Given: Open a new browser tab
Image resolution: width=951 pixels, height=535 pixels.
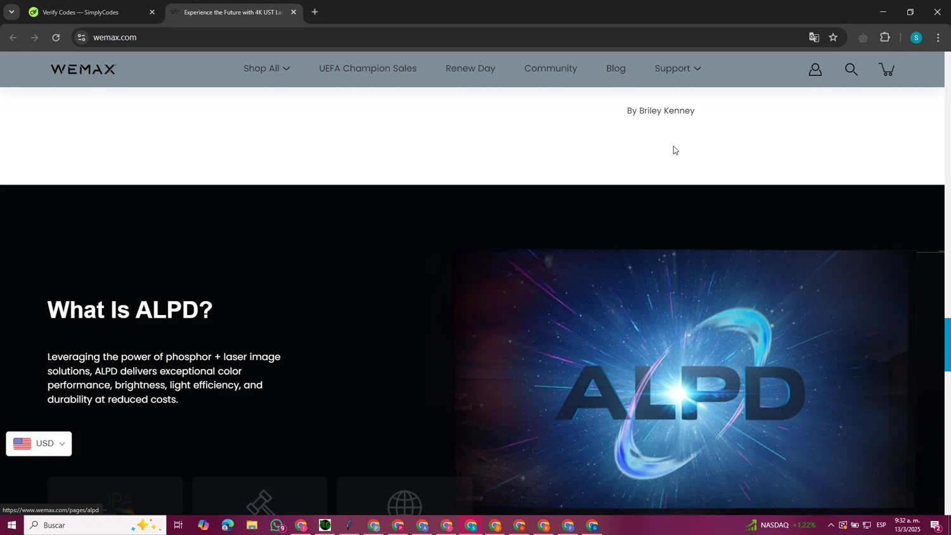Looking at the screenshot, I should 314,12.
